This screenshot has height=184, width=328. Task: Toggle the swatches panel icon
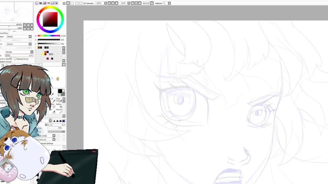(x=53, y=3)
